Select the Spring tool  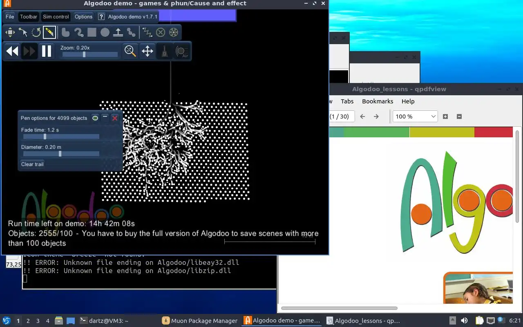147,32
